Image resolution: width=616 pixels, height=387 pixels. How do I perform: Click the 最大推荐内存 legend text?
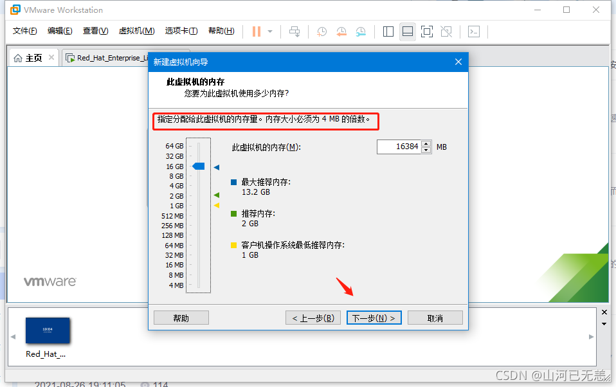click(x=266, y=182)
